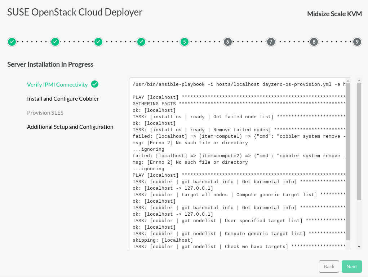Screen dimensions: 368x277
Task: Click the log scrollbar up arrow
Action: (x=348, y=80)
